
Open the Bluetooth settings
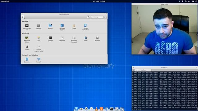click(x=27, y=60)
